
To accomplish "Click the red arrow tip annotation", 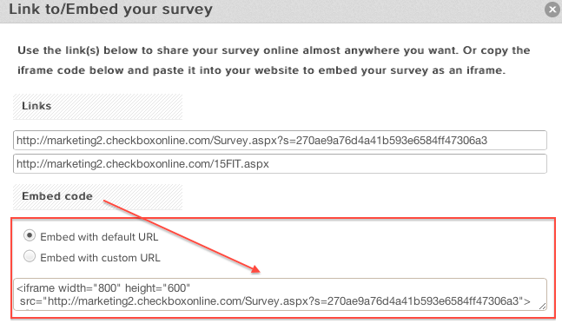I will (x=255, y=270).
